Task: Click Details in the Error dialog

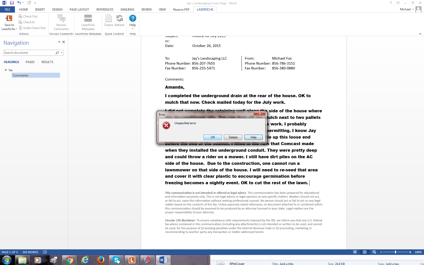Action: click(x=233, y=137)
